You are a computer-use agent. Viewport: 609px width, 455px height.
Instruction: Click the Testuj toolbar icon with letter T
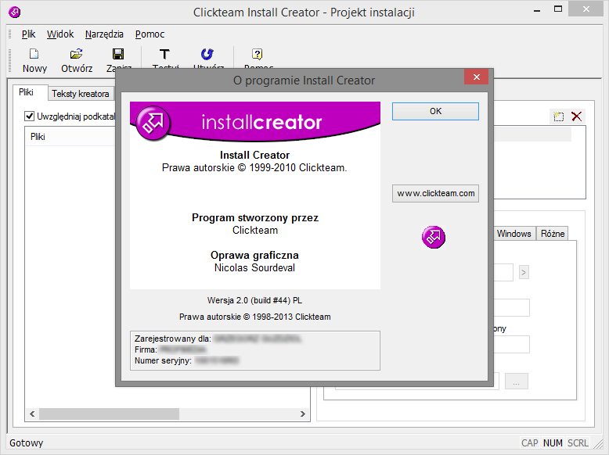coord(164,54)
